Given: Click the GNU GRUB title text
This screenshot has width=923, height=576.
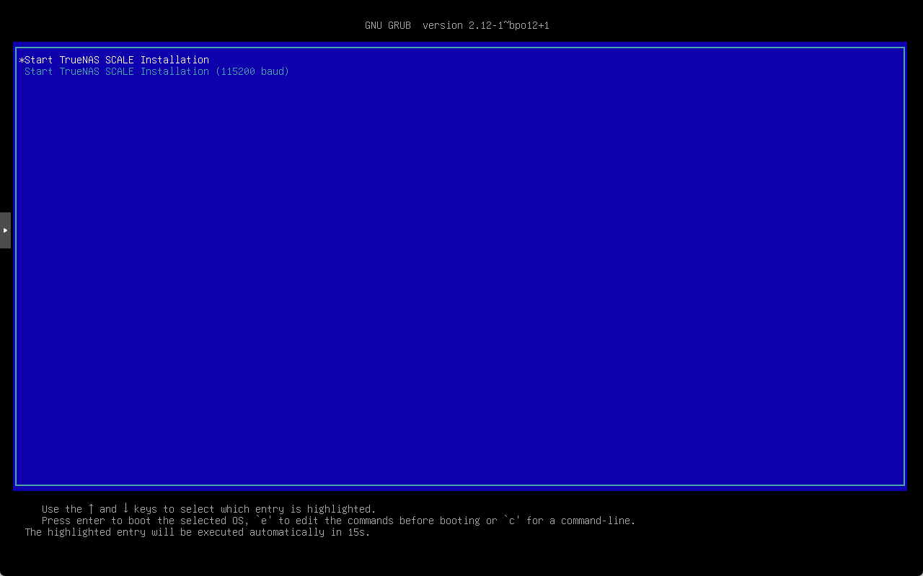Looking at the screenshot, I should pyautogui.click(x=387, y=25).
